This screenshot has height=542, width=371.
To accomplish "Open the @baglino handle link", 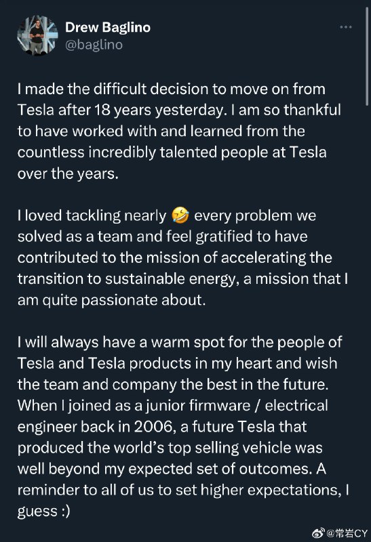I will 94,45.
